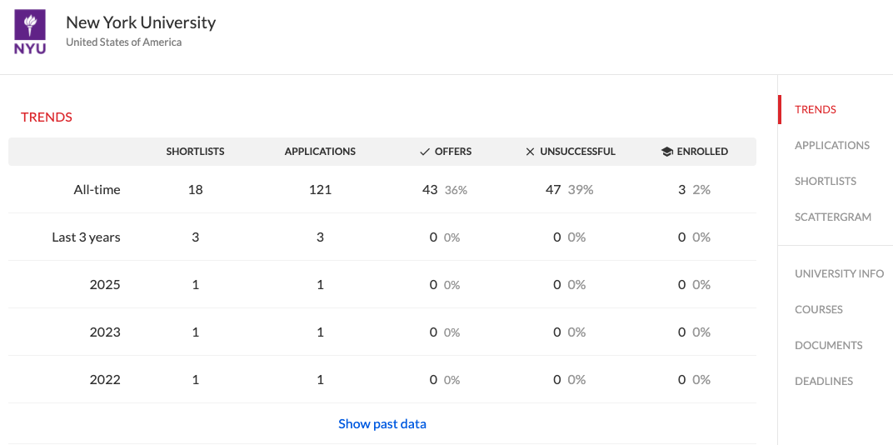
Task: Select the Last 3 years row
Action: (x=86, y=237)
